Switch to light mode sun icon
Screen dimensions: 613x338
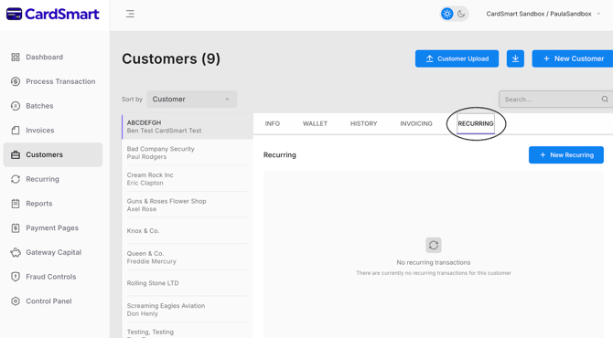point(446,14)
